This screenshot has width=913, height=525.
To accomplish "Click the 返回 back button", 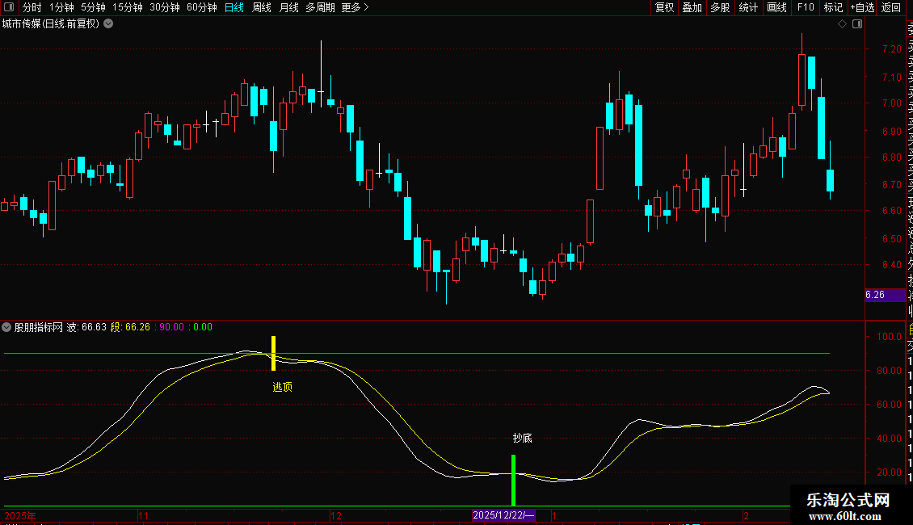I will coord(891,7).
